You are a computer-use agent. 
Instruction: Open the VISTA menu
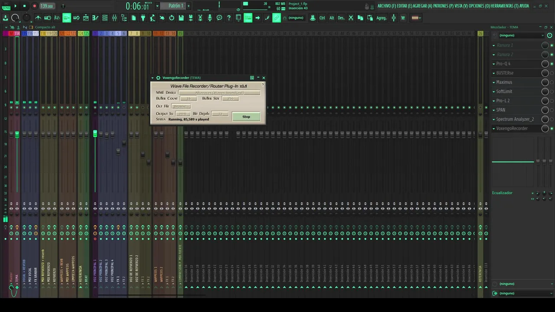click(x=461, y=6)
